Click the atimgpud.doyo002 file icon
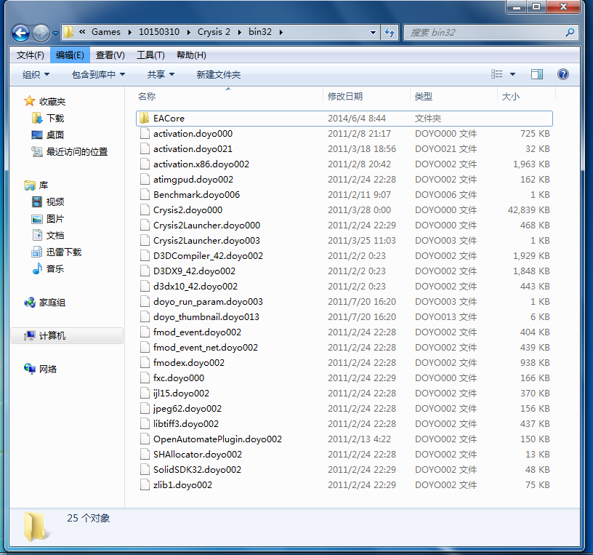This screenshot has width=593, height=555. pos(145,180)
